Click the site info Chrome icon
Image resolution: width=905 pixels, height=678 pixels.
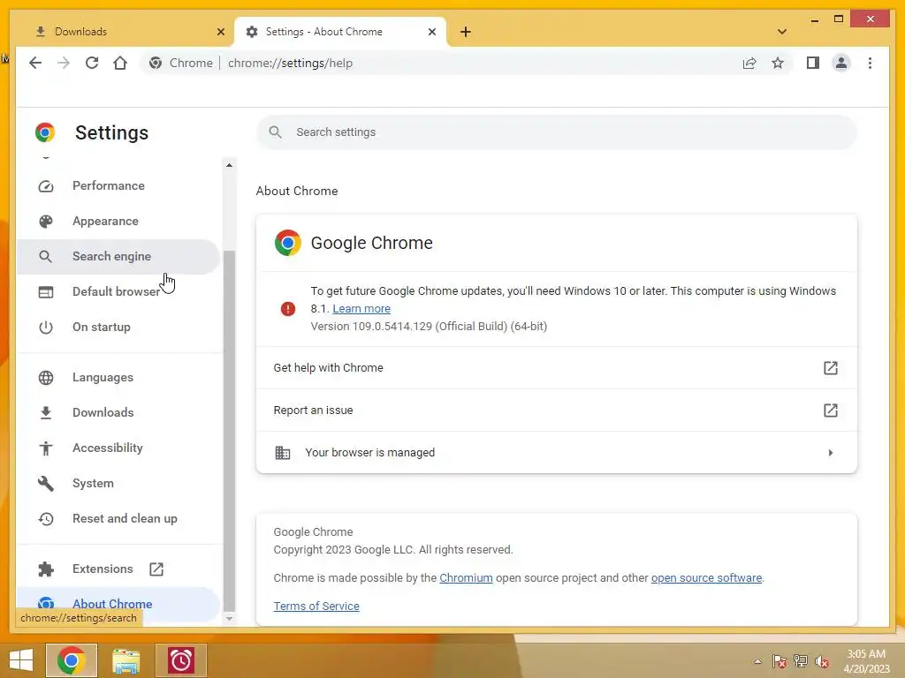(156, 63)
